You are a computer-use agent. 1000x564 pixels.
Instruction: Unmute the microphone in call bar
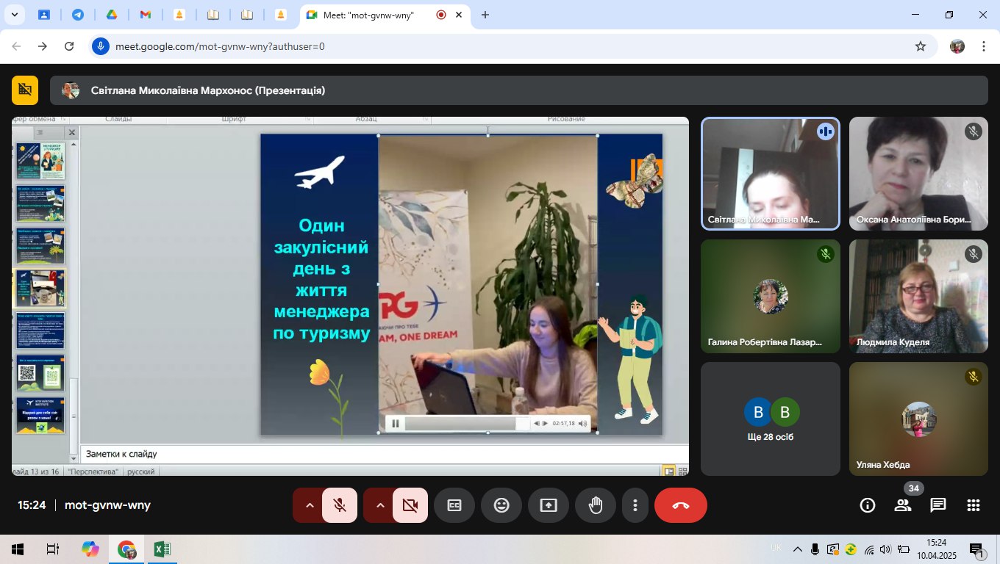[x=340, y=505]
